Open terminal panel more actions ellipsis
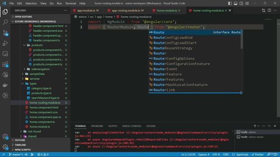 (x=263, y=126)
